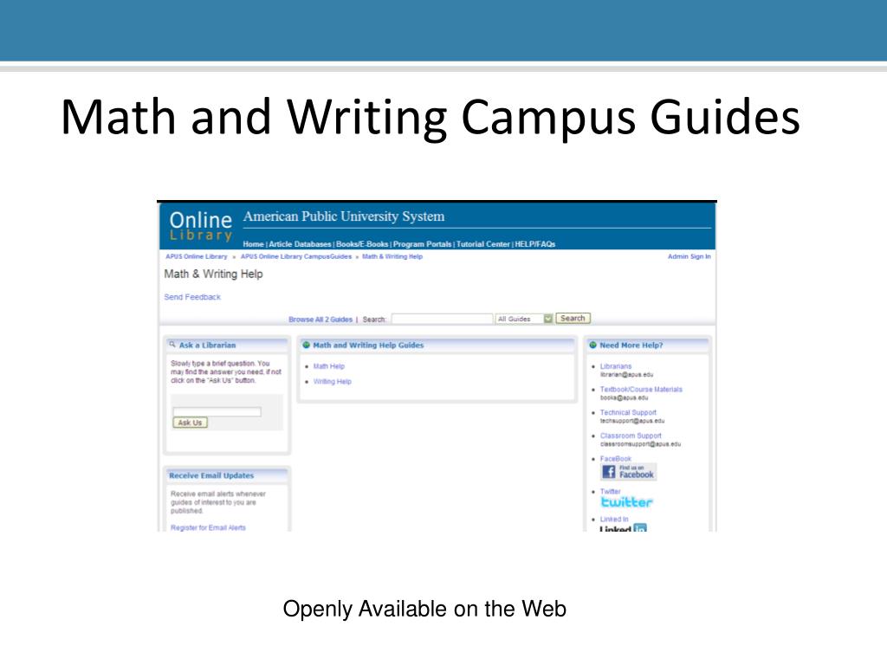Click American Public University System heading

tap(343, 216)
